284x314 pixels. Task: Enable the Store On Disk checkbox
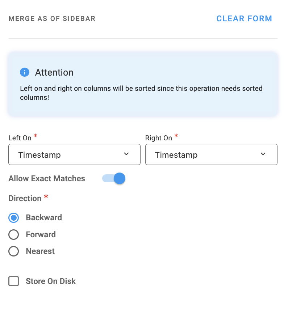[x=14, y=281]
